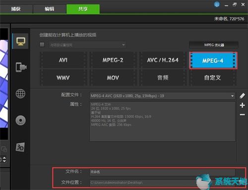248x190 pixels.
Task: Choose the AVI format button
Action: tap(63, 60)
